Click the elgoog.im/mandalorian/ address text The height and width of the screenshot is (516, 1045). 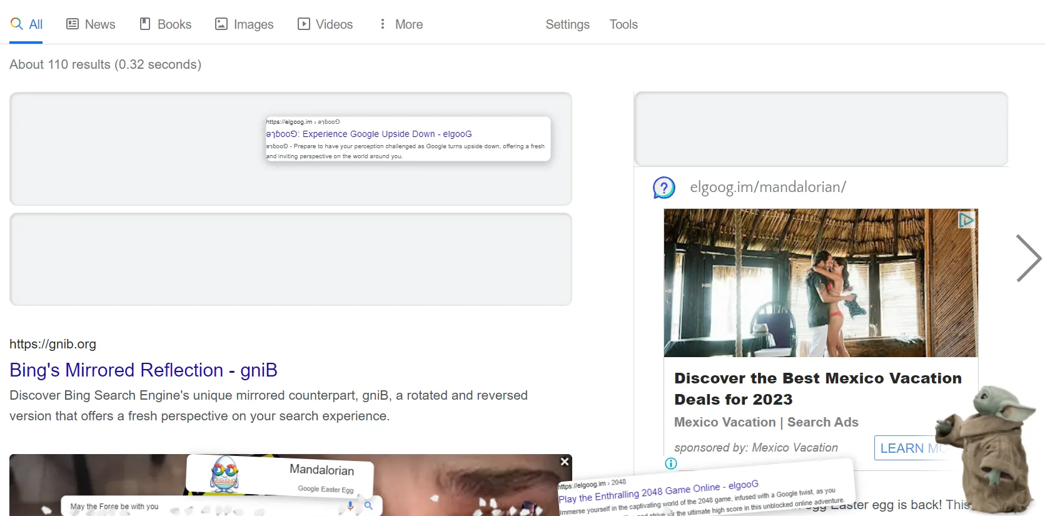(x=768, y=187)
